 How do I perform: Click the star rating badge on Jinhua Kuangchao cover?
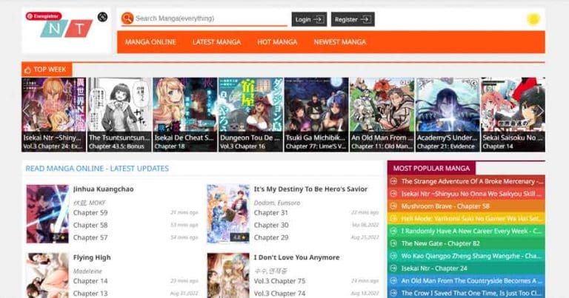tap(59, 237)
